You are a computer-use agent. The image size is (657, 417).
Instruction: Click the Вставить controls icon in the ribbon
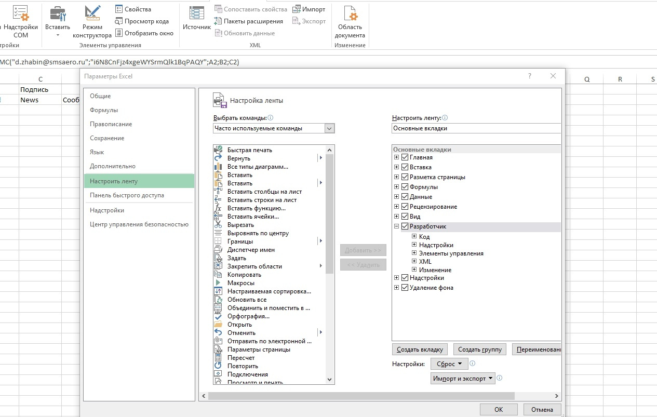57,15
